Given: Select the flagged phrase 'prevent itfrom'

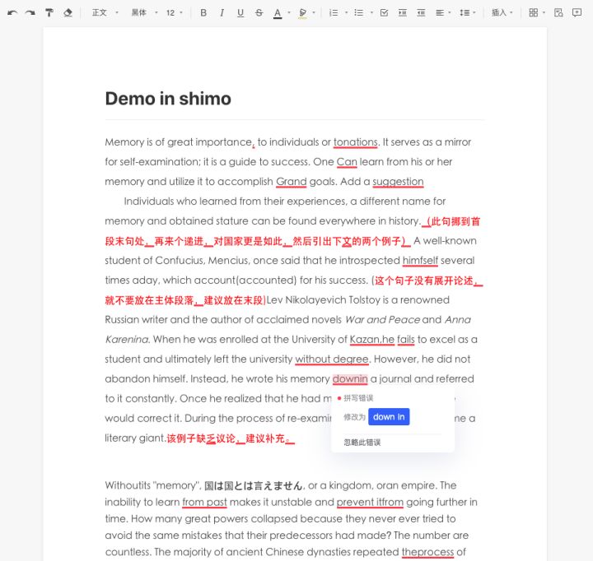Looking at the screenshot, I should coord(370,502).
